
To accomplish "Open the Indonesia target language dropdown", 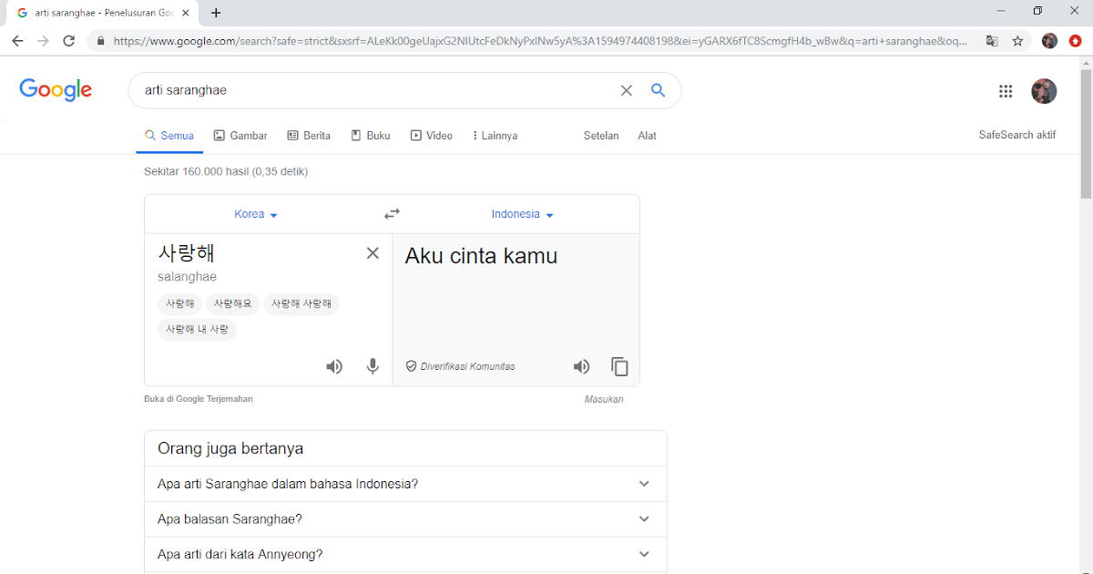I will point(523,214).
